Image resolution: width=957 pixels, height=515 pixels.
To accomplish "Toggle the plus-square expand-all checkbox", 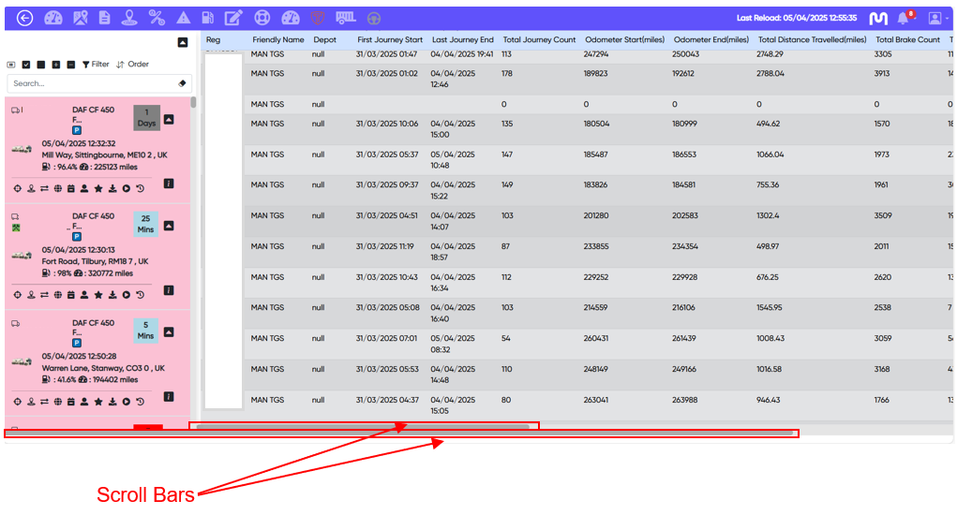I will [x=56, y=65].
